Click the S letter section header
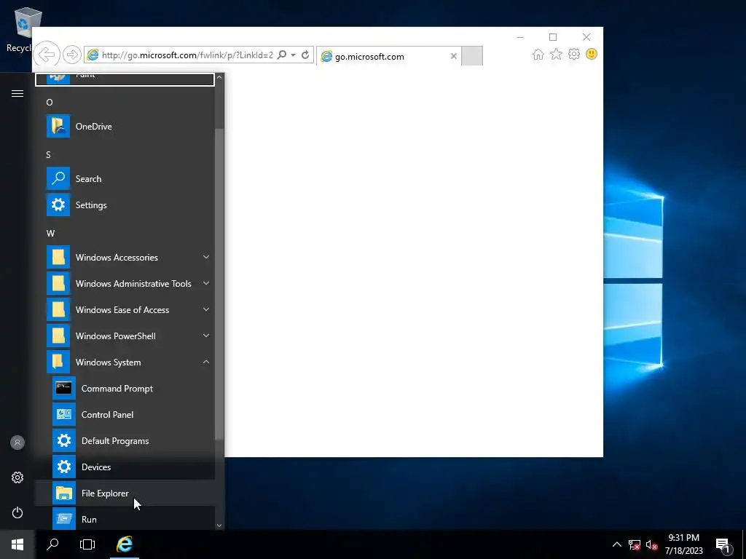 tap(48, 154)
